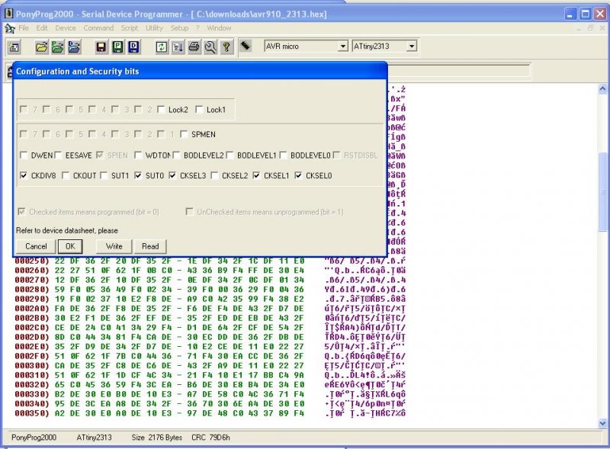Enable the SPMEN checkbox

[x=184, y=134]
